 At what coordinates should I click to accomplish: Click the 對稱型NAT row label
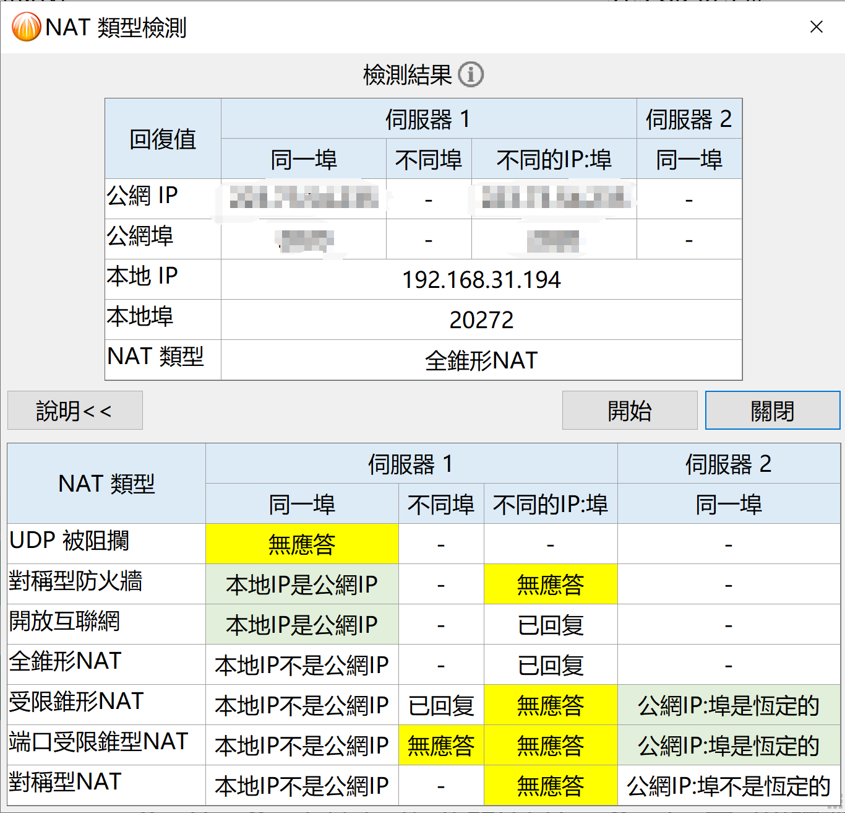(66, 782)
